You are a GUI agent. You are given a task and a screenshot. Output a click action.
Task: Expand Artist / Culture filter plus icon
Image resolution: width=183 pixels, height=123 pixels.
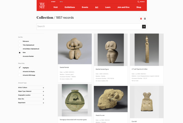(43, 88)
